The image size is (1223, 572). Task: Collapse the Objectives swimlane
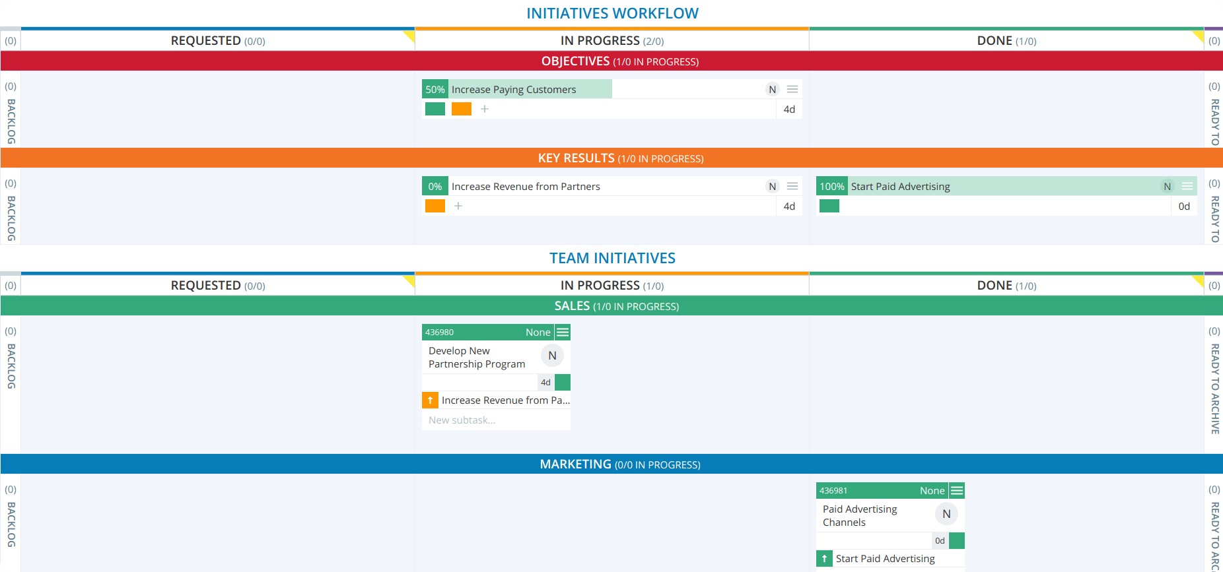tap(619, 61)
